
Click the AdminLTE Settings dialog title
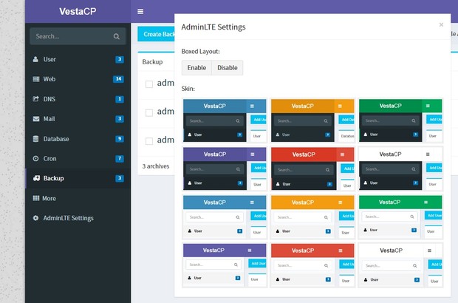pyautogui.click(x=213, y=27)
